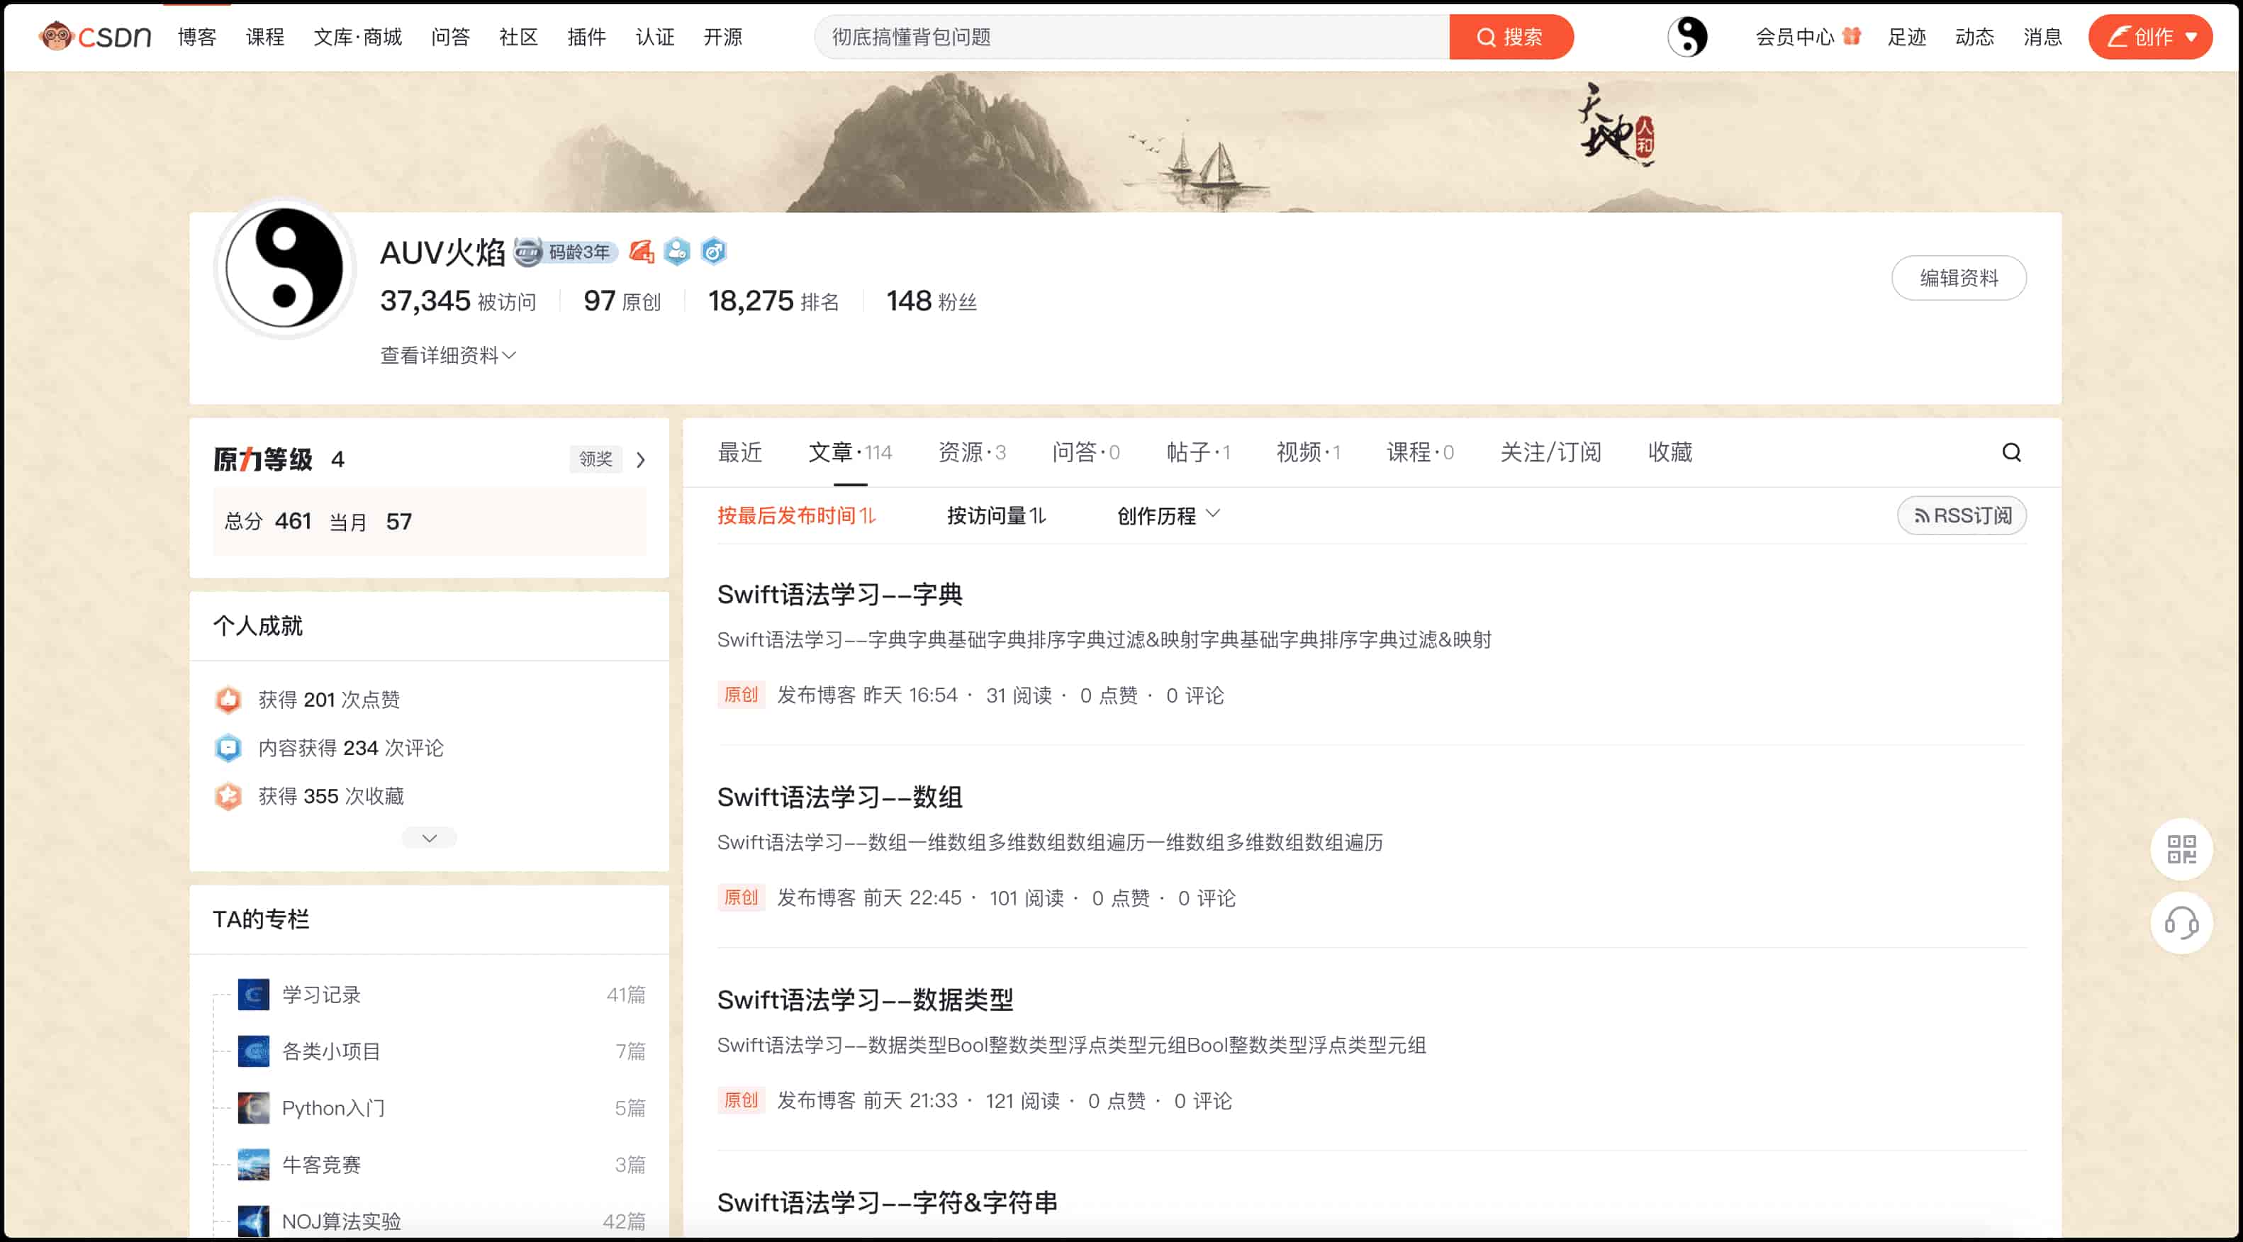Click the 148 粉丝 followers count
This screenshot has height=1242, width=2243.
(x=931, y=301)
